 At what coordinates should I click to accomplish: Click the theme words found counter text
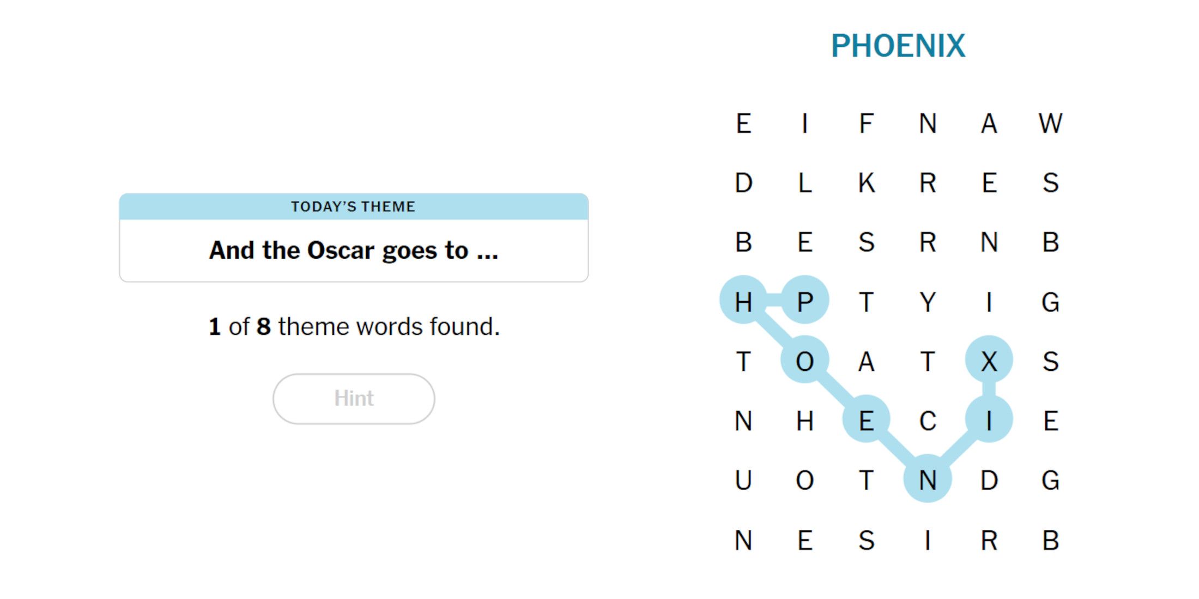(x=354, y=327)
